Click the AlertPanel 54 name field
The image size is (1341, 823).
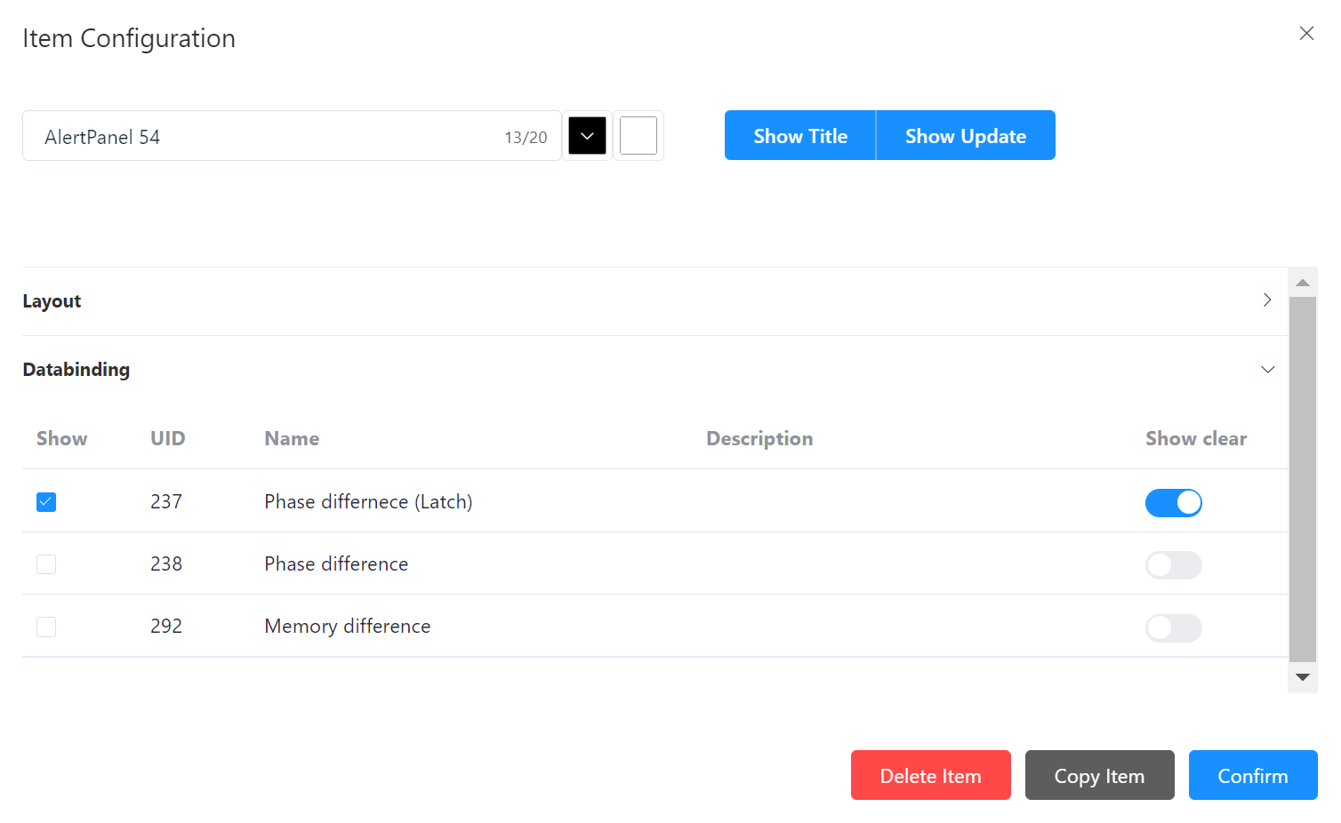click(267, 137)
